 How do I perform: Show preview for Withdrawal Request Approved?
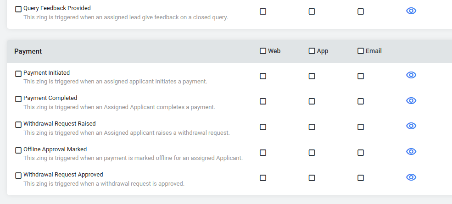(411, 177)
